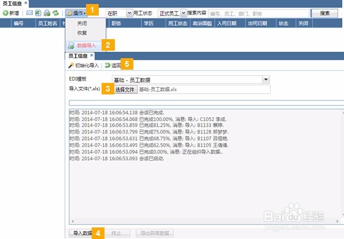Click the log line 会话已启动
The image size is (344, 239).
point(117,158)
